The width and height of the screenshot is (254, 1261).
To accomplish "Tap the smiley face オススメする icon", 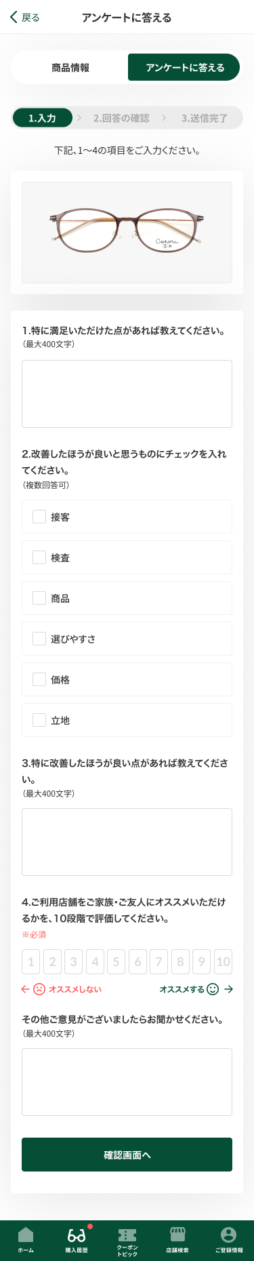I will coord(213,989).
